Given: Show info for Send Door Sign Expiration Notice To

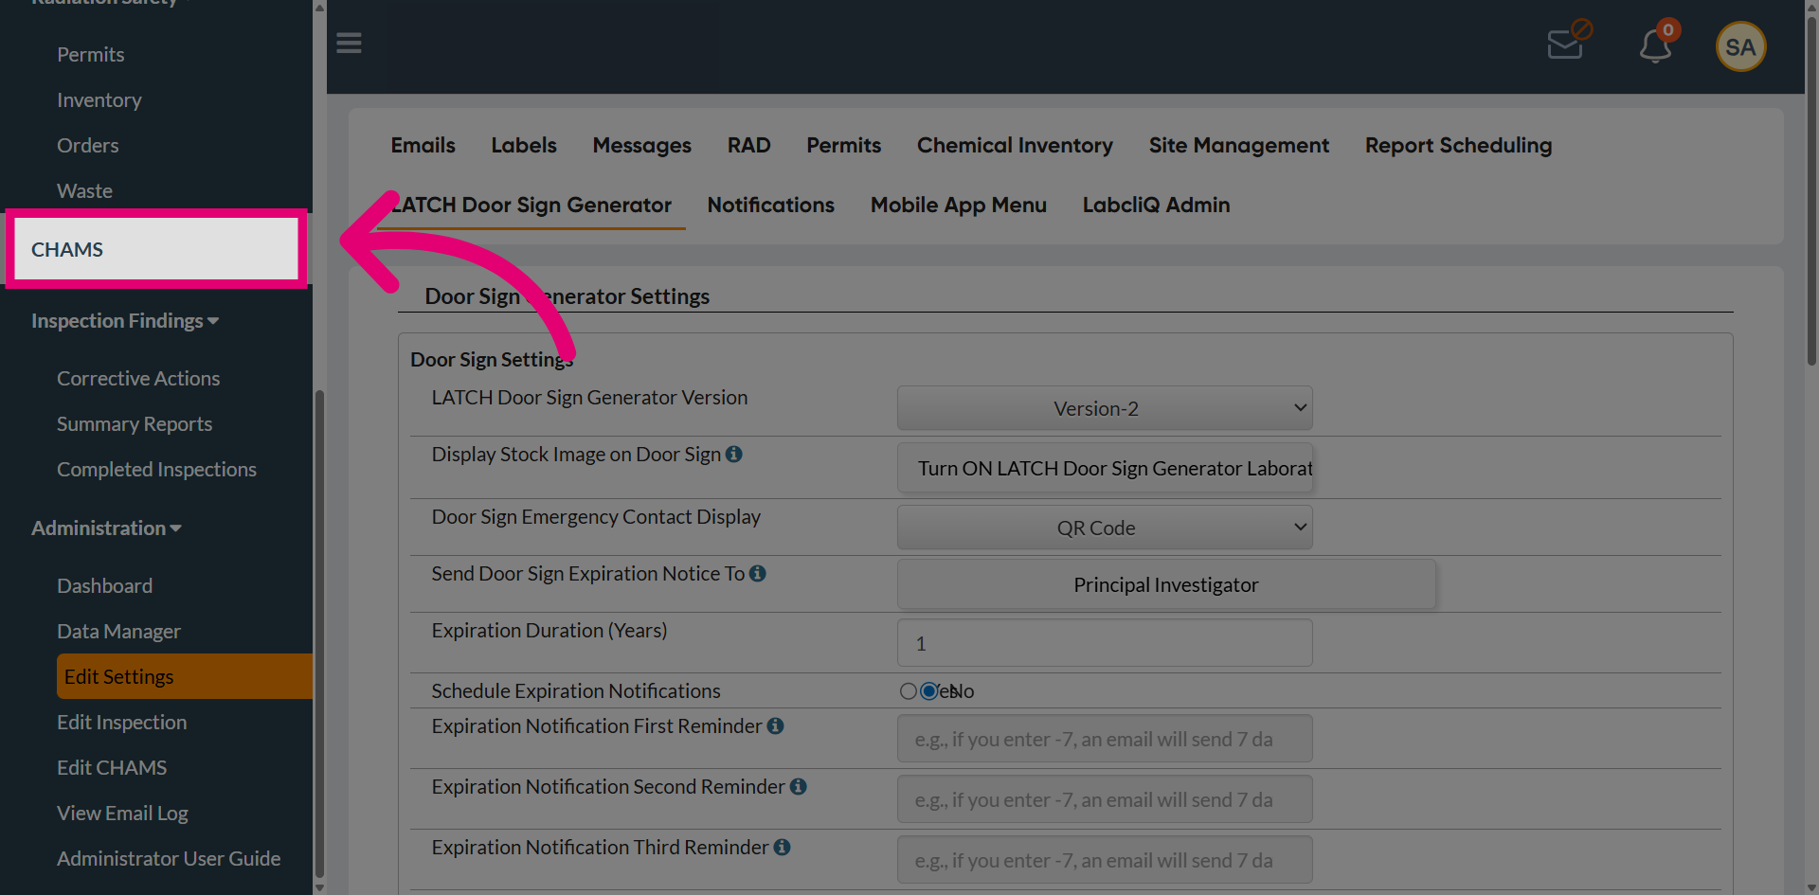Looking at the screenshot, I should point(758,574).
